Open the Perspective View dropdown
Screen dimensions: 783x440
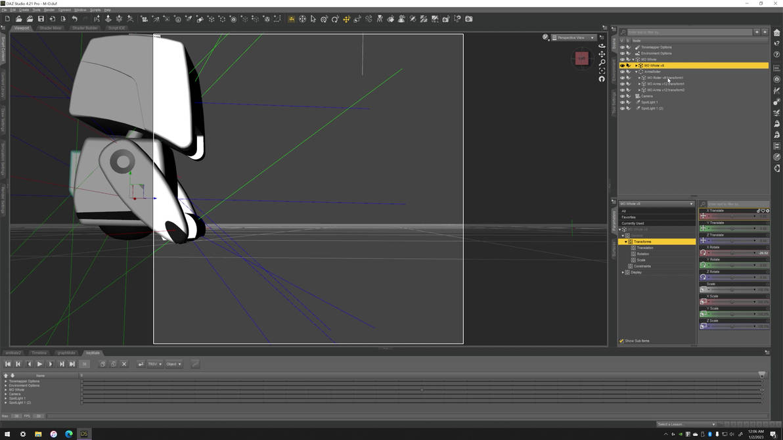(573, 37)
